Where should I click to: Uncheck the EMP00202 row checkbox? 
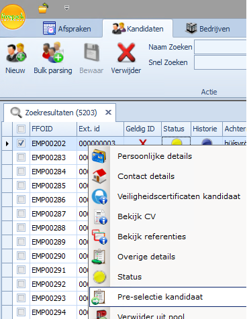(21, 143)
